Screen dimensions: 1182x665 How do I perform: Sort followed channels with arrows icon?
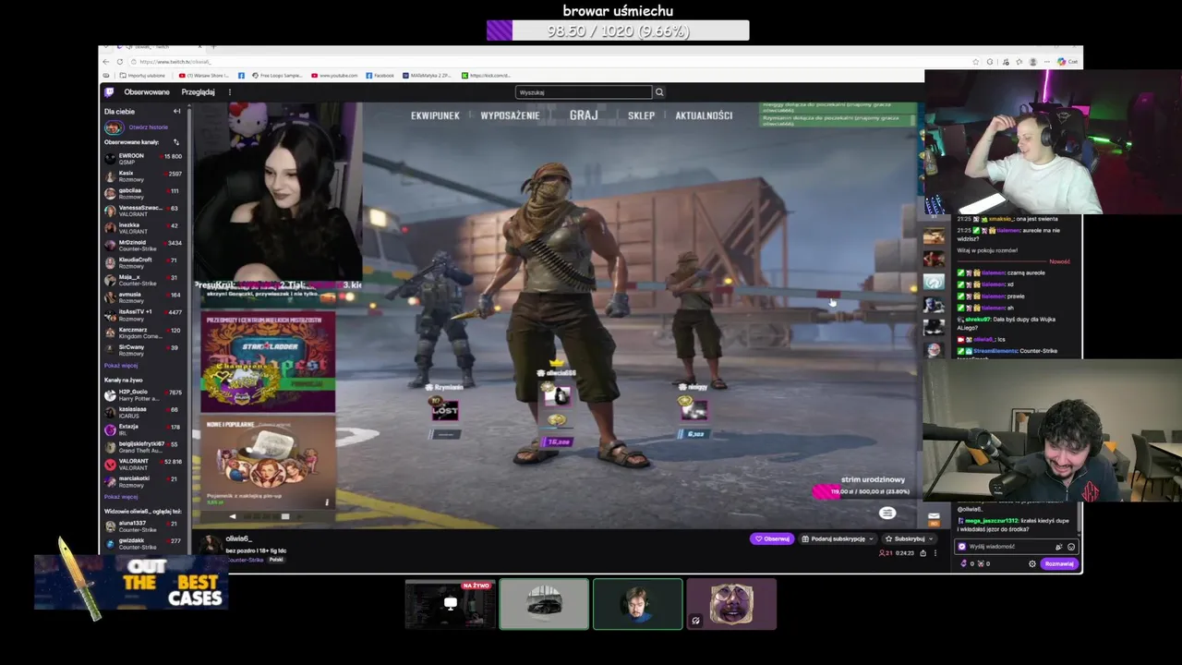point(176,142)
